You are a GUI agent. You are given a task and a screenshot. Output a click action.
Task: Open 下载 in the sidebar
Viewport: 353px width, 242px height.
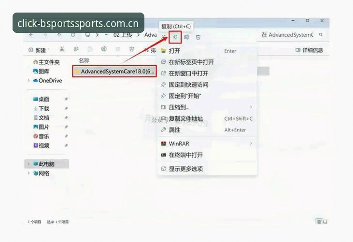41,109
